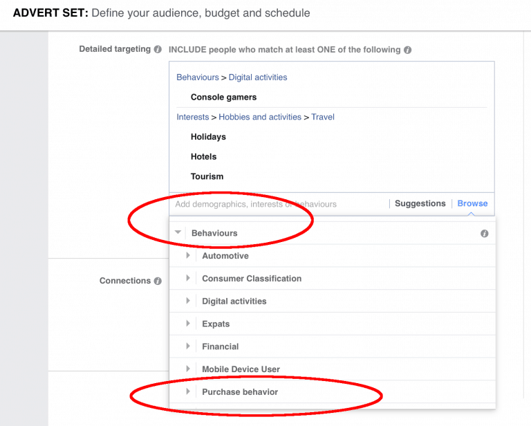
Task: Expand the Financial category
Action: [x=187, y=346]
